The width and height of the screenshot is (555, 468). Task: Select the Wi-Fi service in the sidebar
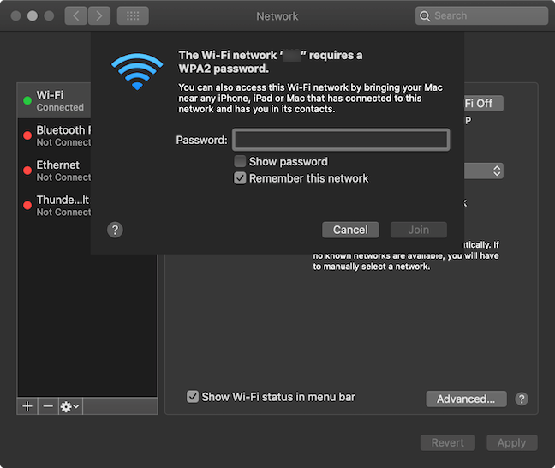click(54, 100)
